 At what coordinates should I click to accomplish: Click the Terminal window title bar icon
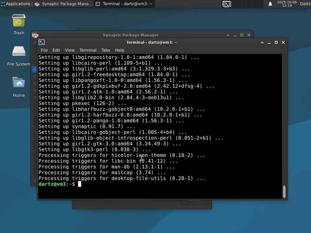pos(42,42)
